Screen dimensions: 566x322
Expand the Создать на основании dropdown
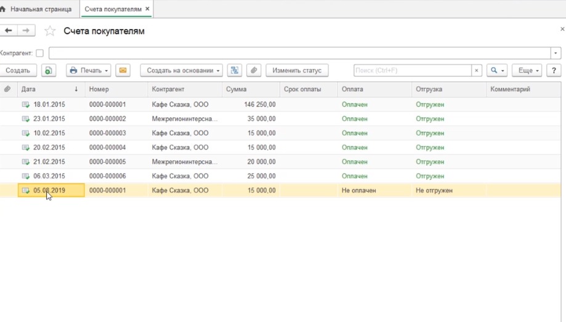point(183,71)
